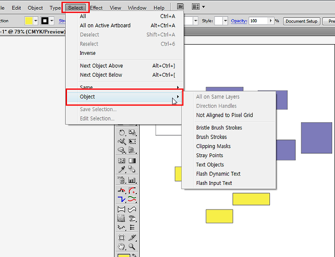Select the Zoom tool

(x=132, y=247)
